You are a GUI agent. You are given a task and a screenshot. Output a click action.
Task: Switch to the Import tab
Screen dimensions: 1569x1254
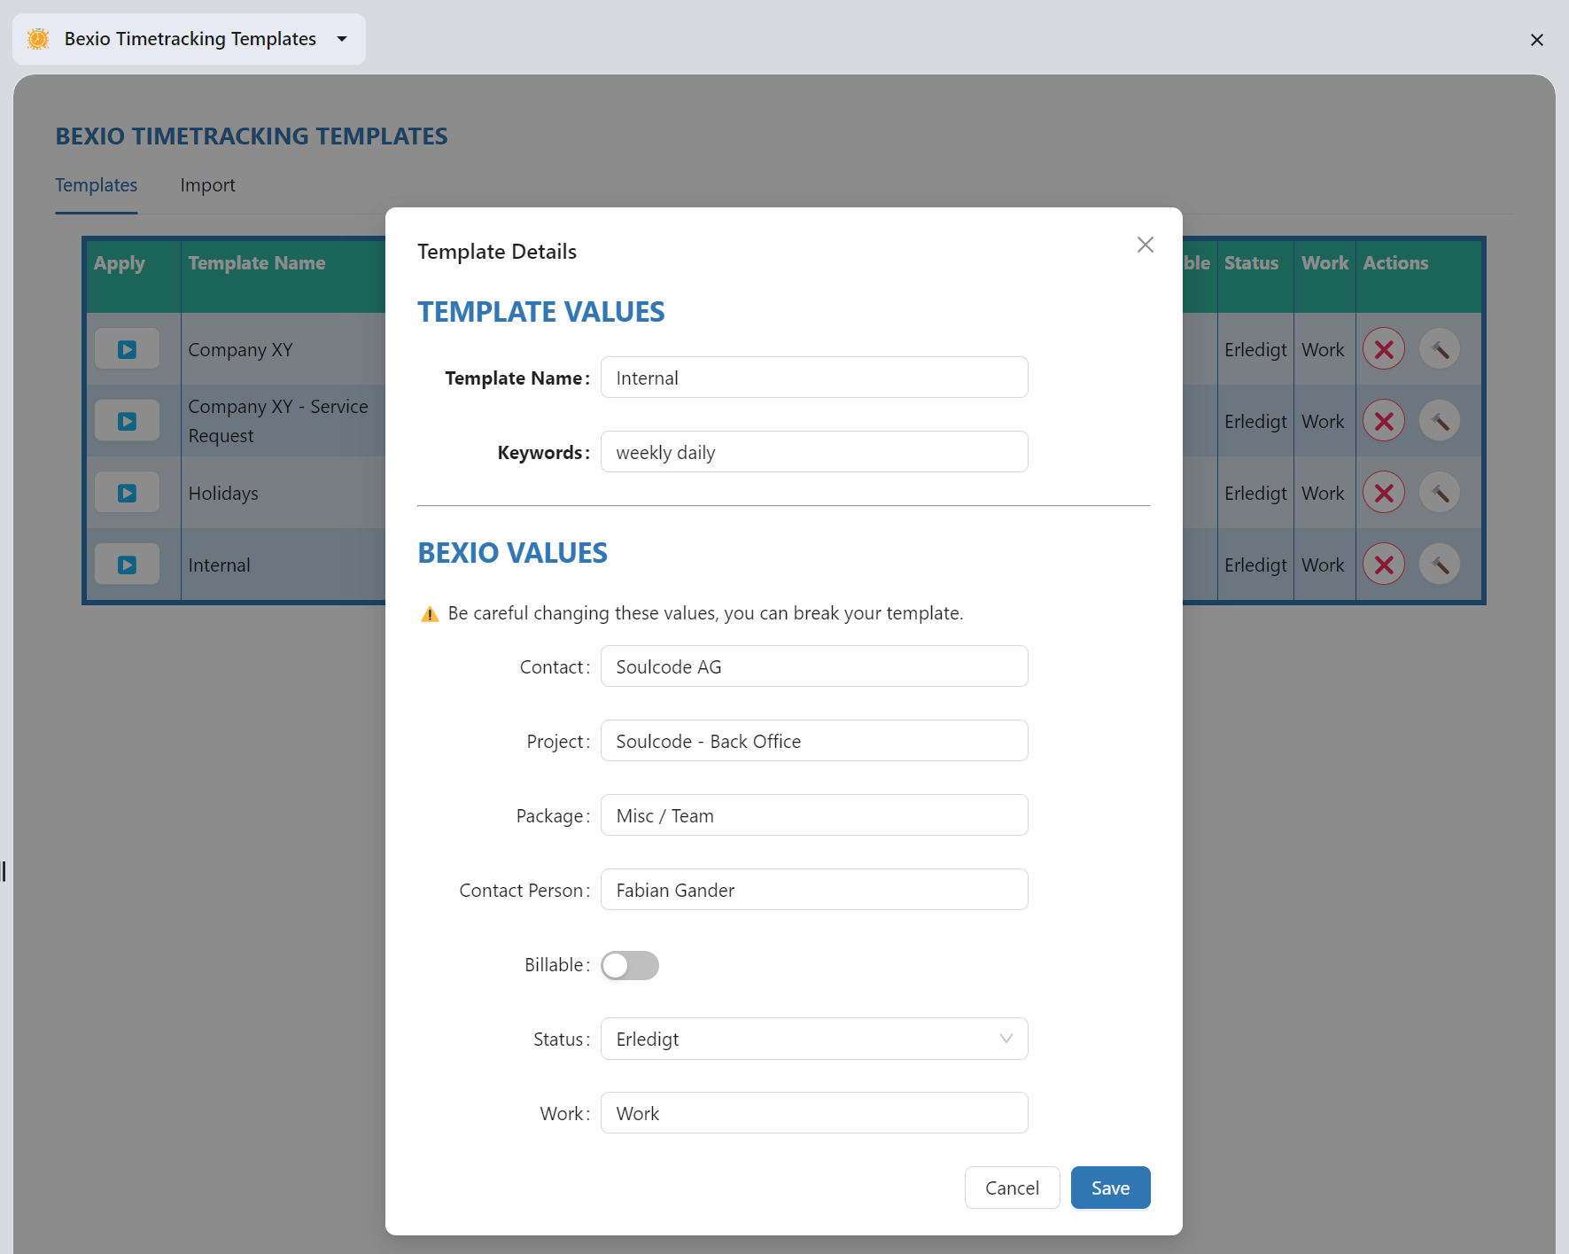[x=207, y=185]
